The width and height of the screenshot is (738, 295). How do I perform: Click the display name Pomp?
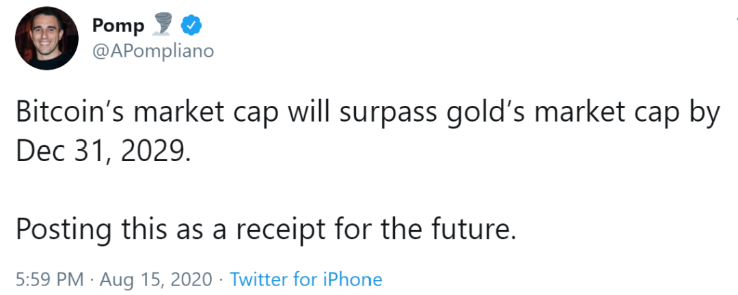pyautogui.click(x=118, y=25)
